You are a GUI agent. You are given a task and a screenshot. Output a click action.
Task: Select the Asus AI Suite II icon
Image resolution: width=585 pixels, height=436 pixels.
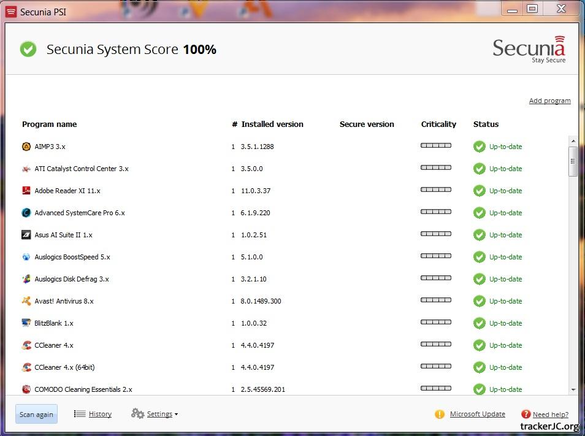[x=26, y=235]
